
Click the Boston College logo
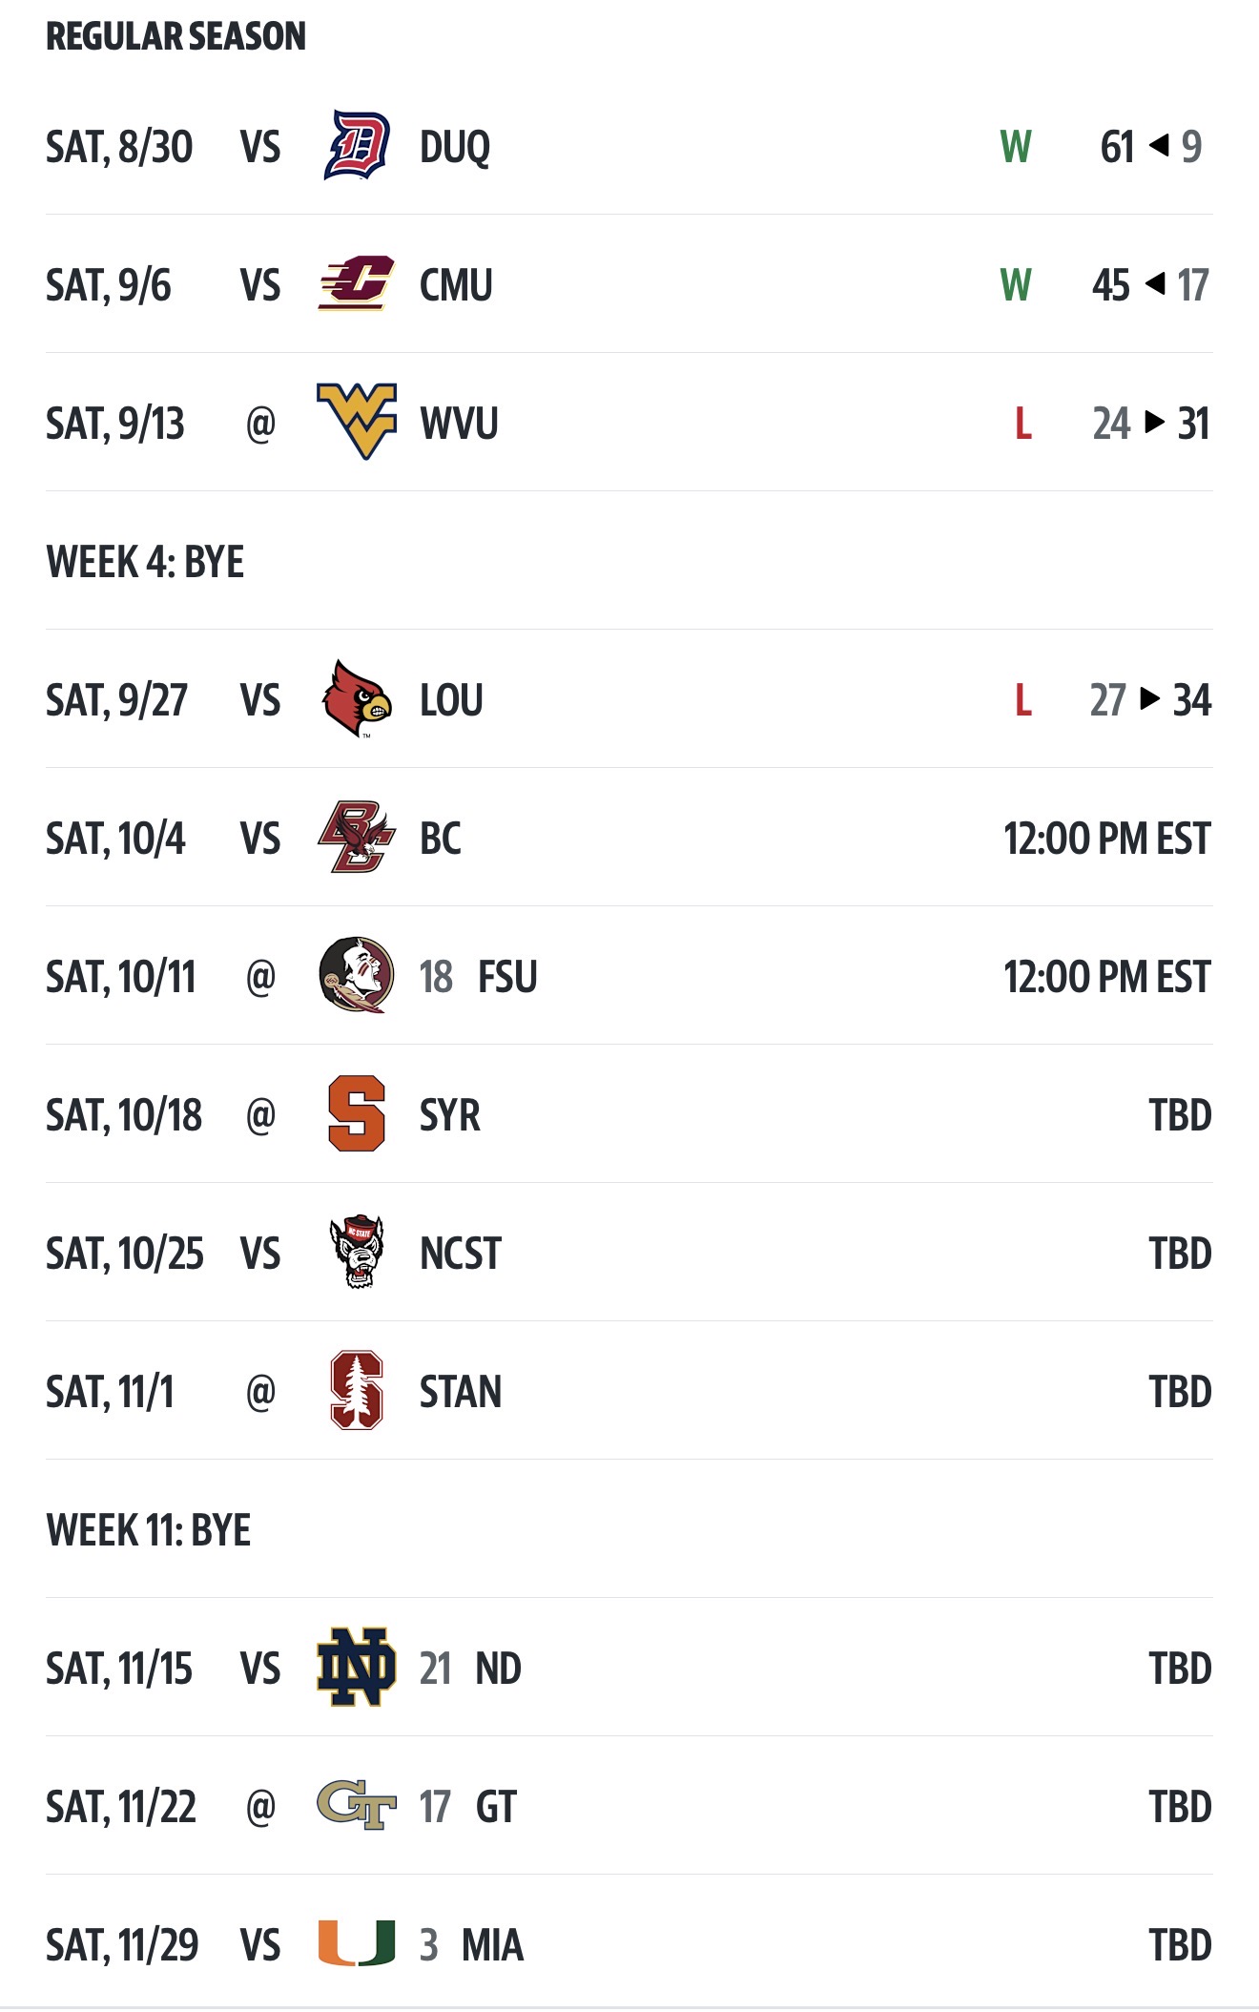[x=357, y=838]
